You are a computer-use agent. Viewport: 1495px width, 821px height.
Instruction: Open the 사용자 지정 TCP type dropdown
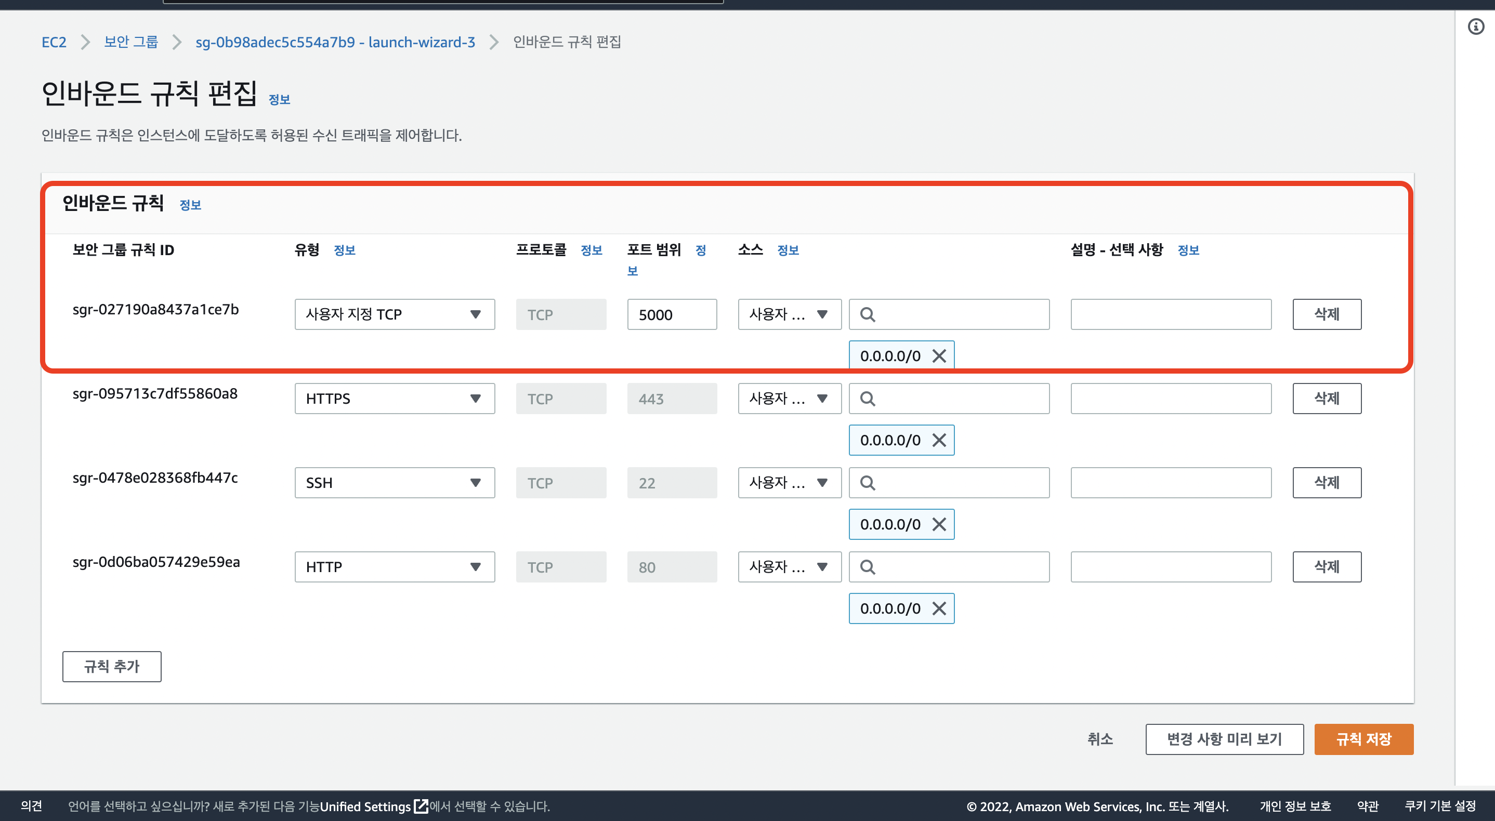(x=394, y=314)
